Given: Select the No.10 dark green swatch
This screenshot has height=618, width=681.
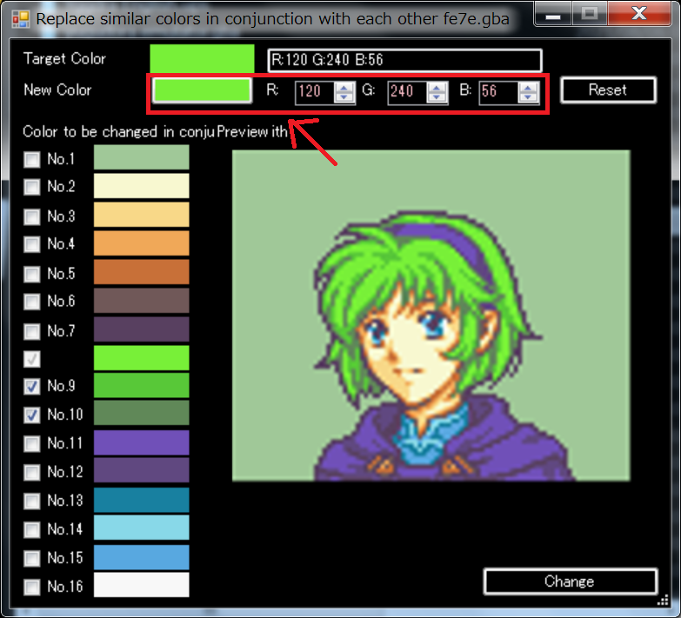Looking at the screenshot, I should [142, 413].
